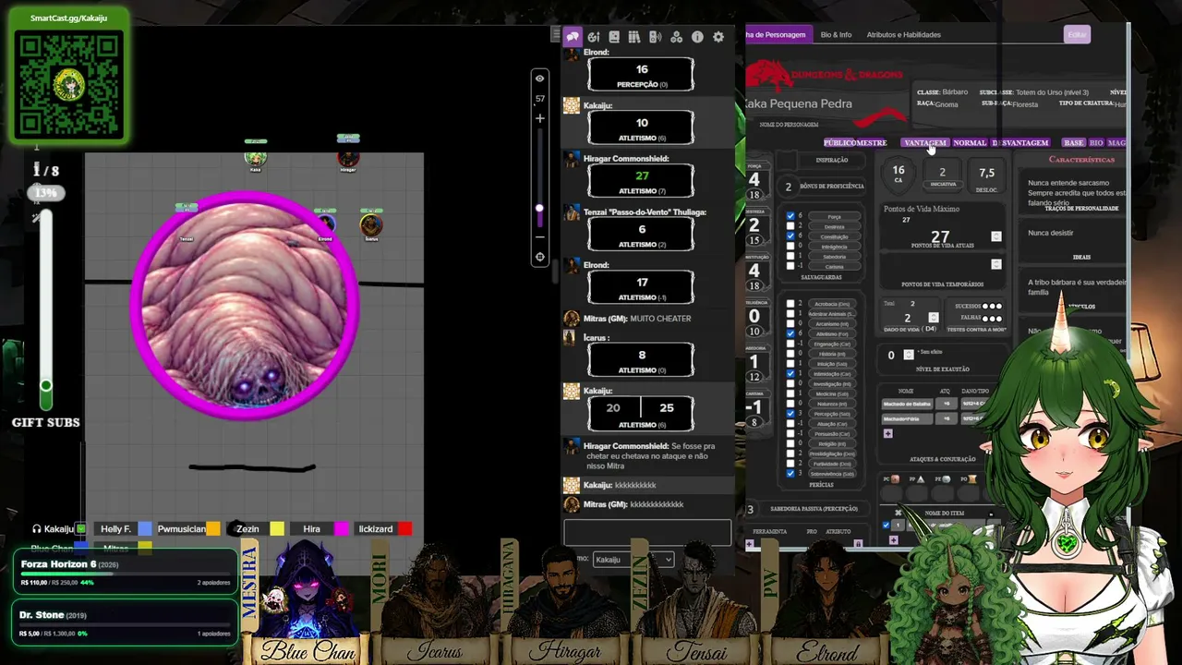Roll the Atletismo (For) skill button
This screenshot has width=1182, height=665.
click(x=833, y=333)
